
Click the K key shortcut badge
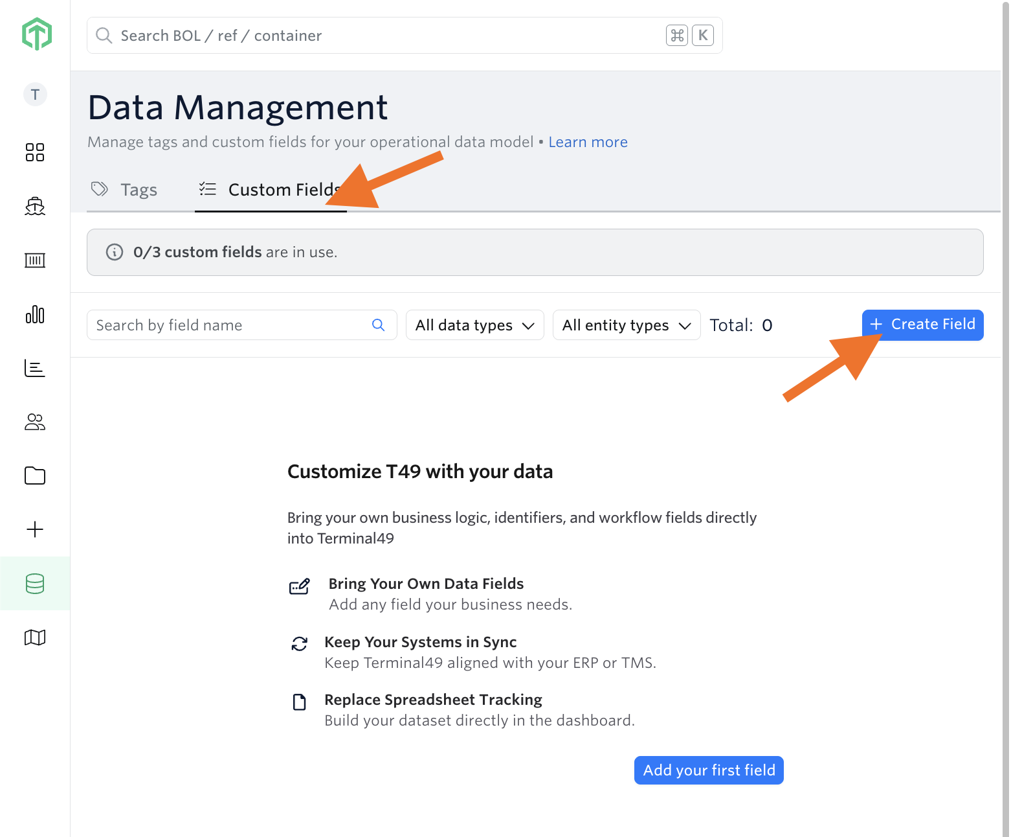pyautogui.click(x=703, y=35)
